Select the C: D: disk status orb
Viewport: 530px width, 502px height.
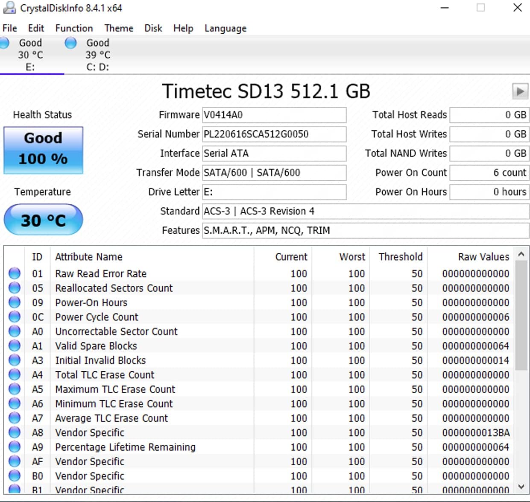coord(70,43)
